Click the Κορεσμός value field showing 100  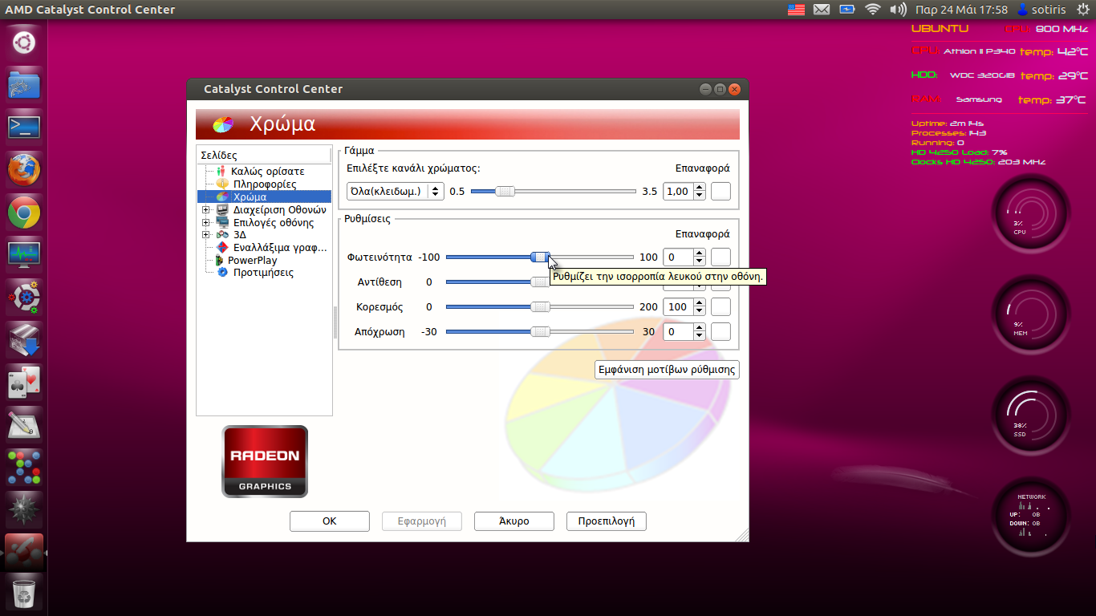click(x=679, y=306)
